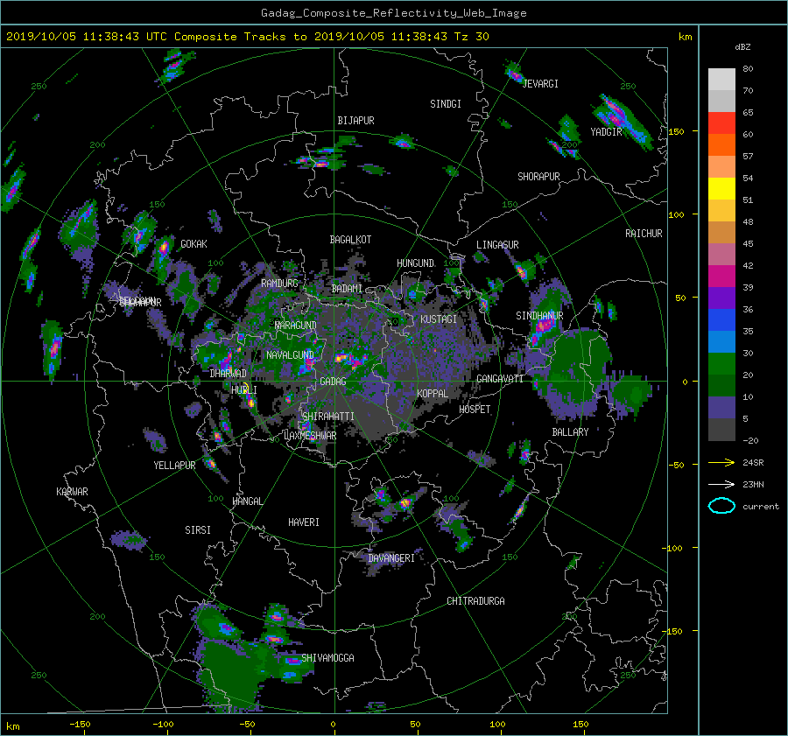
Task: Click the LAXMESHWAR city label
Action: pos(310,436)
